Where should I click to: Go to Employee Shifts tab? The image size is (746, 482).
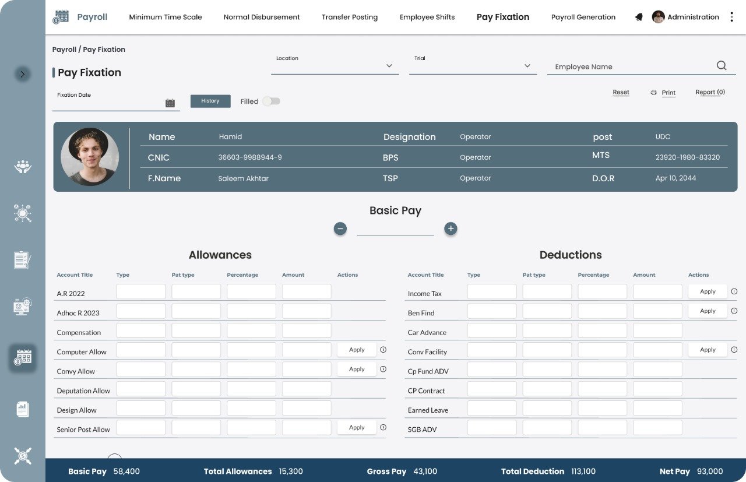click(427, 17)
